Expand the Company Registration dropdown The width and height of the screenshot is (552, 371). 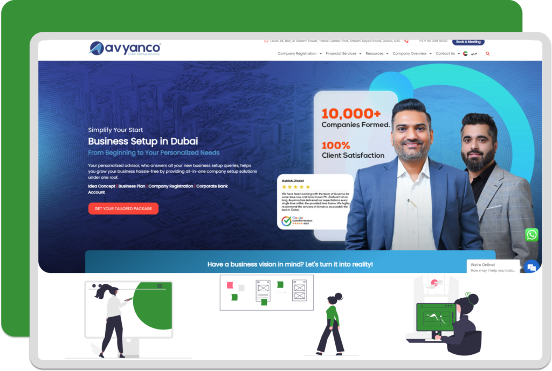pyautogui.click(x=300, y=54)
